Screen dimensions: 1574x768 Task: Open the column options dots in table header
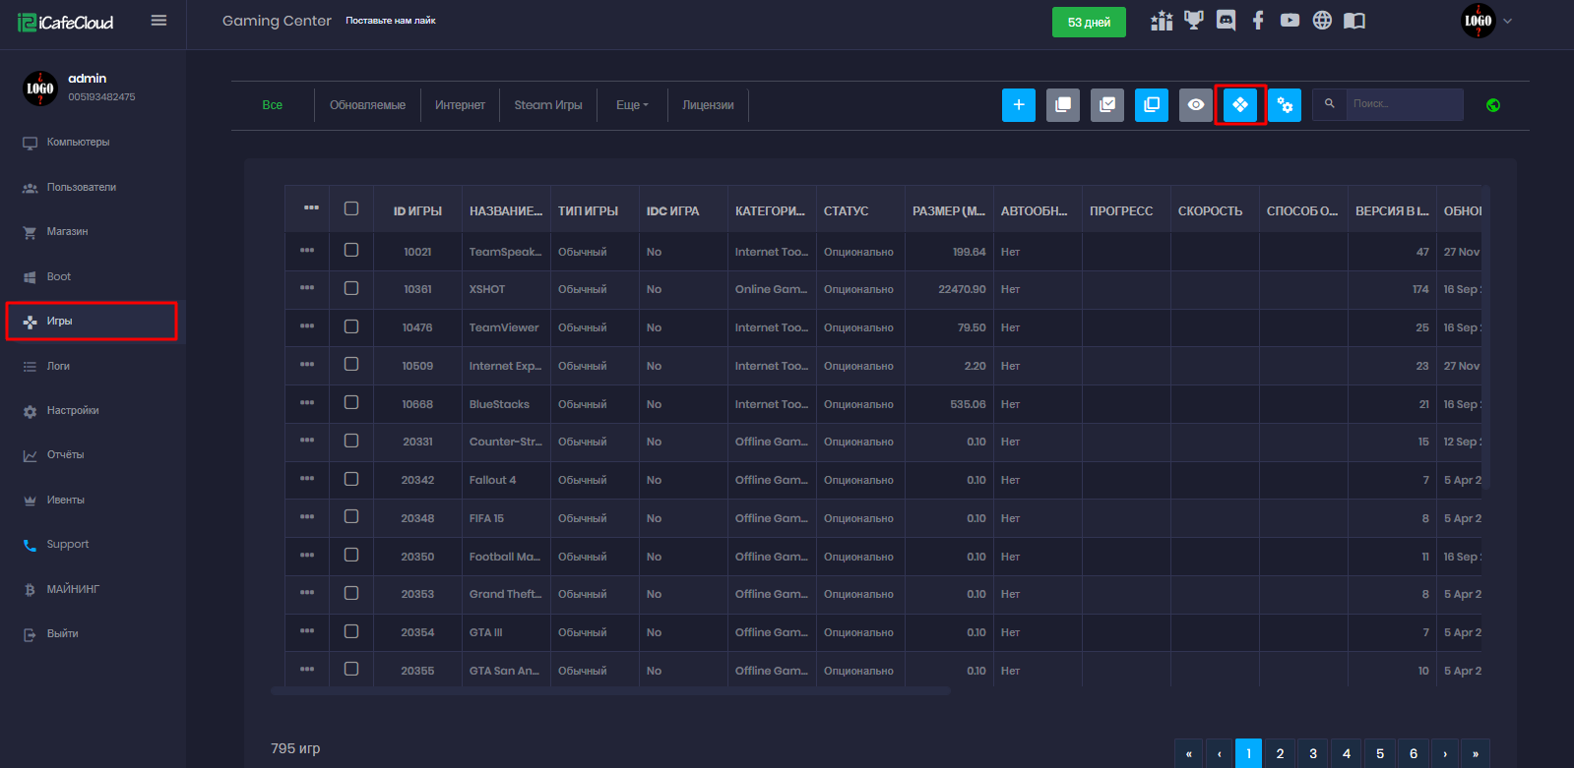(x=311, y=207)
